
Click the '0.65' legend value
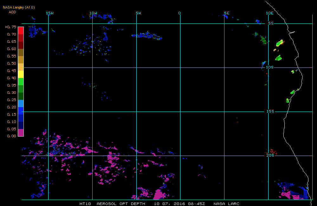pyautogui.click(x=11, y=42)
